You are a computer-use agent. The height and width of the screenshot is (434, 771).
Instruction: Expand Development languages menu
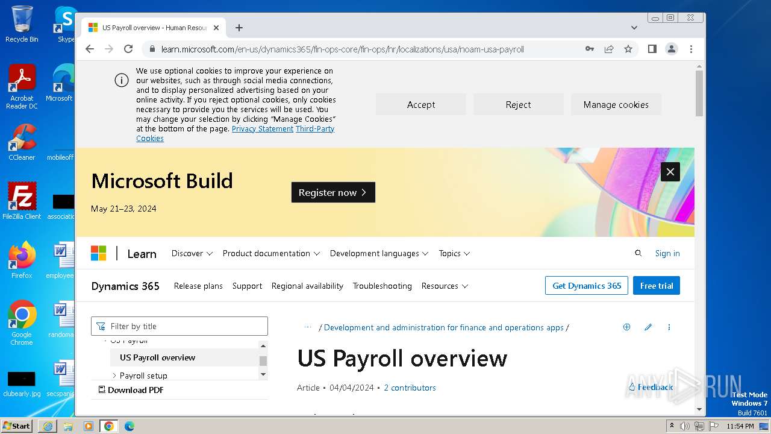pyautogui.click(x=379, y=254)
